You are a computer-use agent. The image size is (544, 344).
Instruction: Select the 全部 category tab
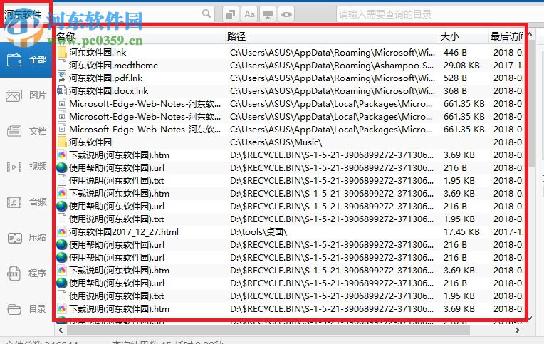[x=26, y=60]
